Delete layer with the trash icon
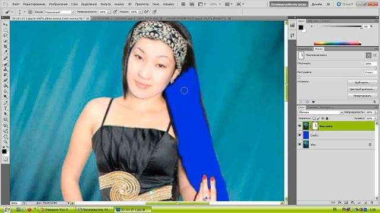The height and width of the screenshot is (213, 380). (x=372, y=202)
